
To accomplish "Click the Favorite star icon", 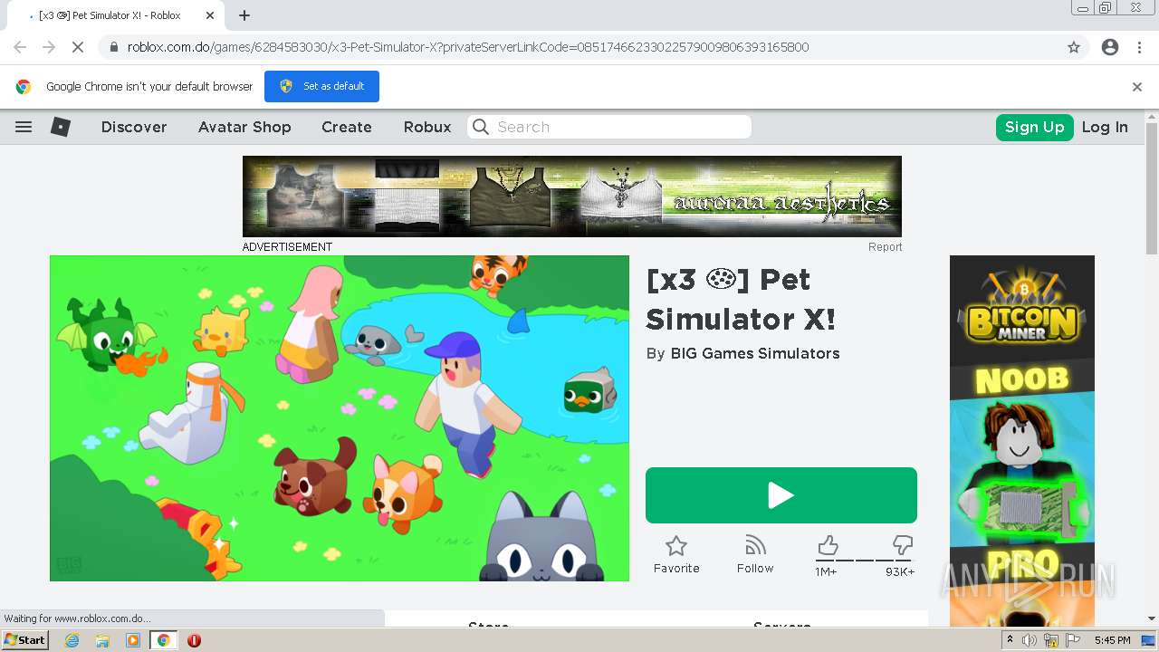I will coord(676,545).
